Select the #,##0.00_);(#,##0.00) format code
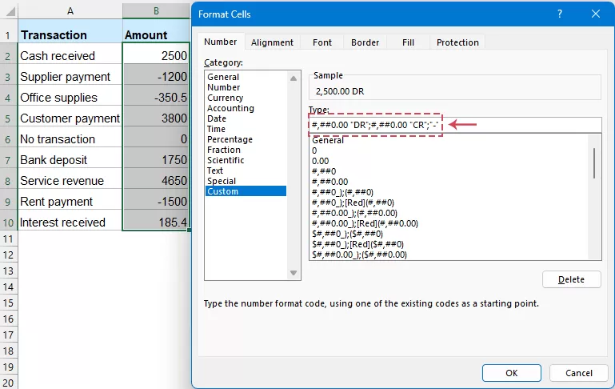The height and width of the screenshot is (389, 615). 449,213
